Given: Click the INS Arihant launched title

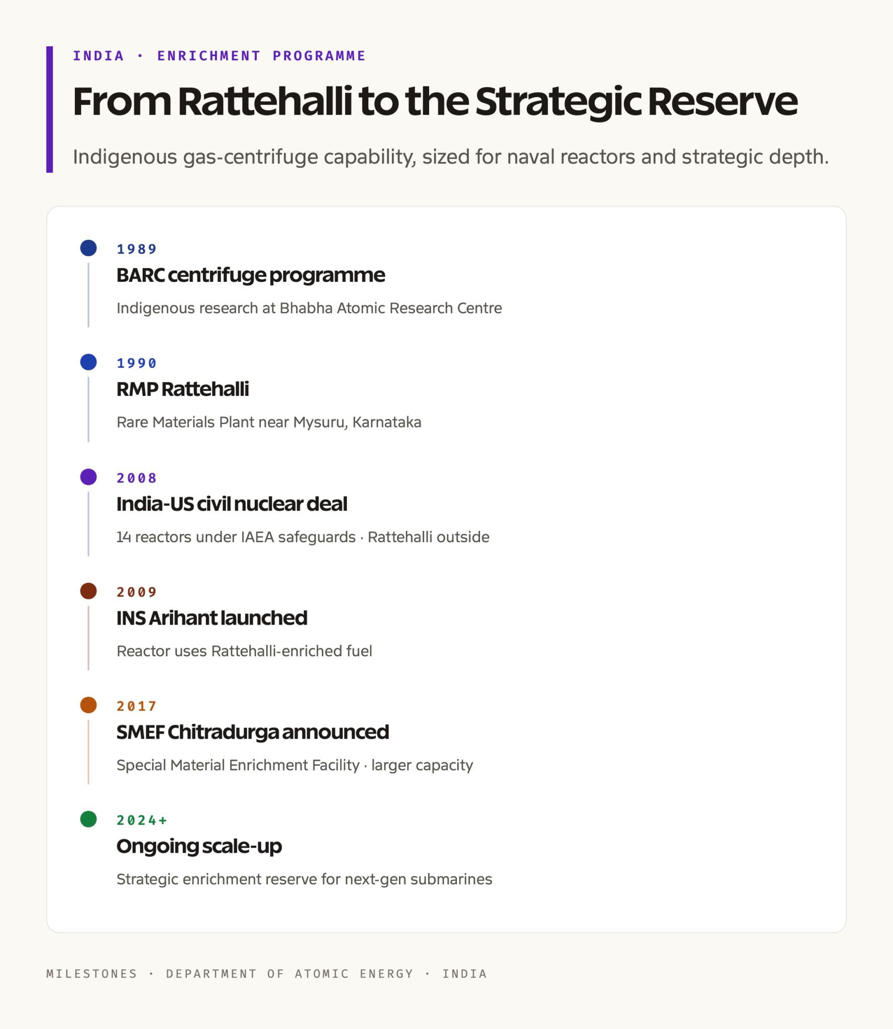Looking at the screenshot, I should (x=212, y=618).
